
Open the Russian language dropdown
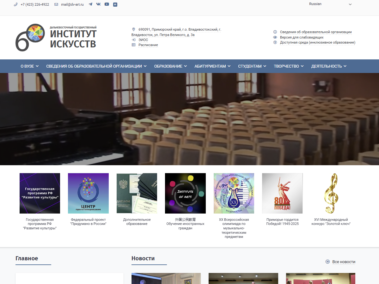pos(330,4)
